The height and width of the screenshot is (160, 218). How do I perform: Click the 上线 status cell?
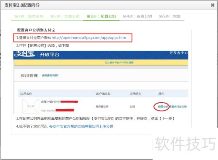[132, 107]
